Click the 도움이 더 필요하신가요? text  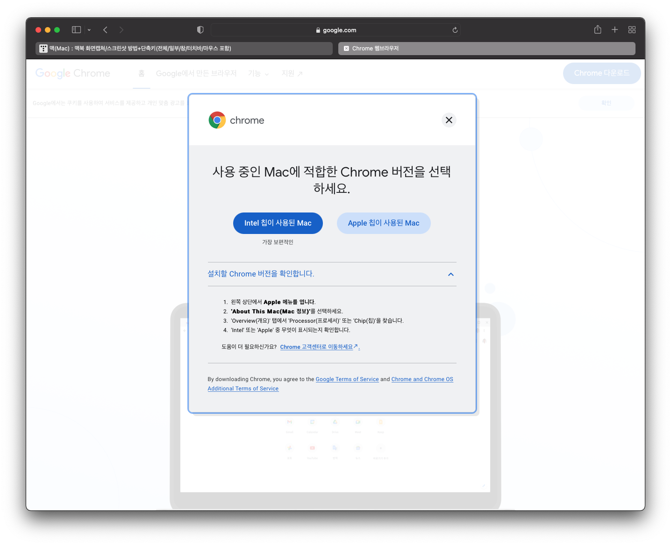tap(249, 347)
